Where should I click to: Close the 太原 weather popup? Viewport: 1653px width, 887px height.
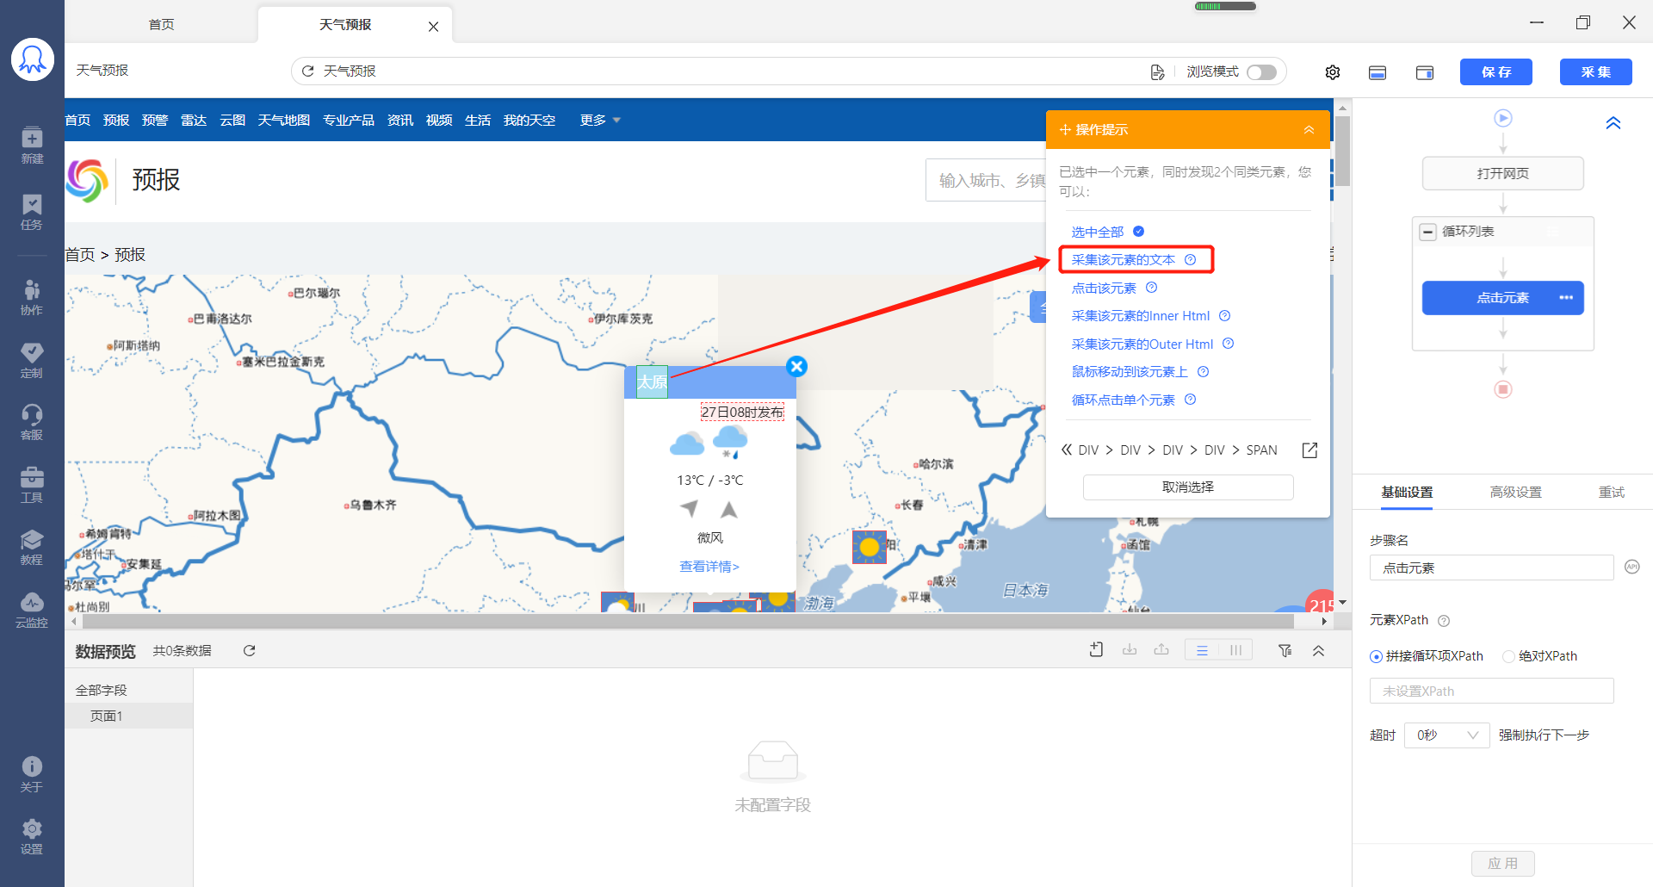(x=797, y=367)
